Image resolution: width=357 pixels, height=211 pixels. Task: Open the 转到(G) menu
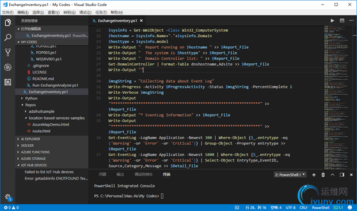tap(70, 12)
